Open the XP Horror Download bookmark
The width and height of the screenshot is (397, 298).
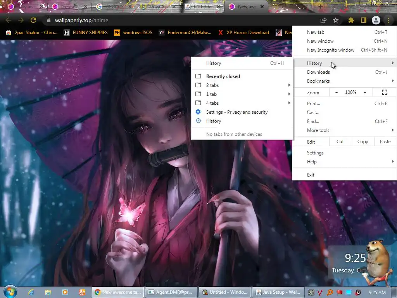244,33
